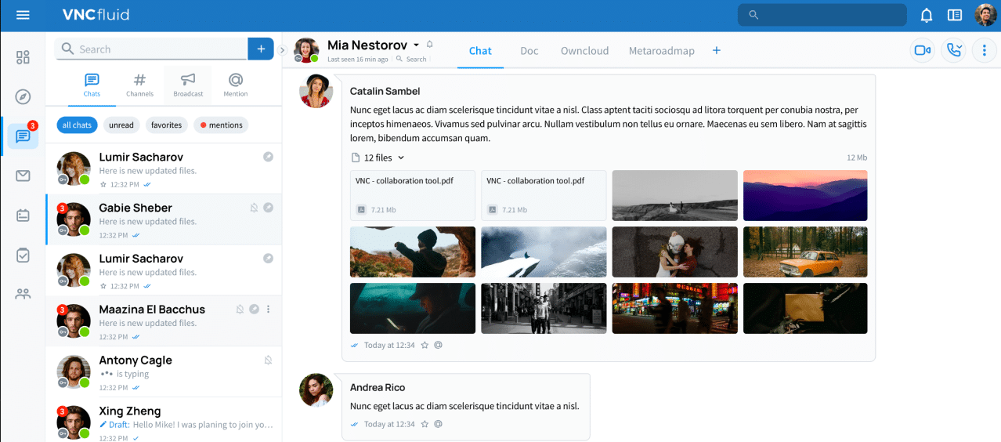Viewport: 1001px width, 442px height.
Task: Open dropdown arrow next to Mia Nestorov
Action: coord(416,45)
